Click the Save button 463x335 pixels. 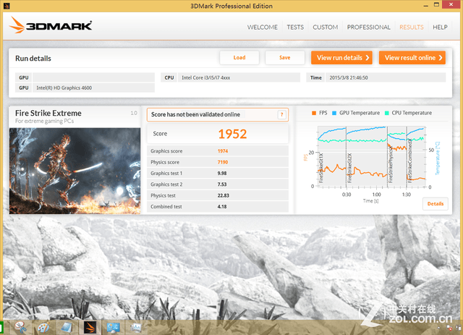(x=284, y=58)
